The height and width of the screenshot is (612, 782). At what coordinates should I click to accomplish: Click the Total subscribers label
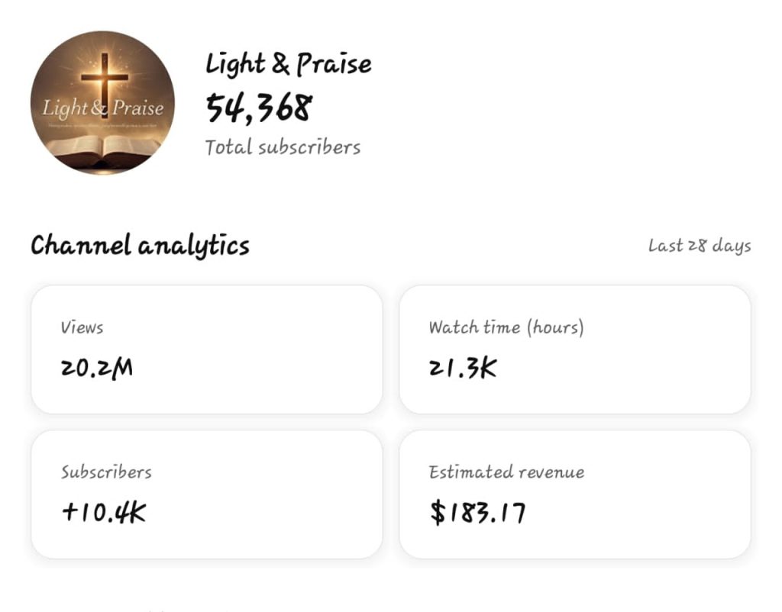coord(283,147)
